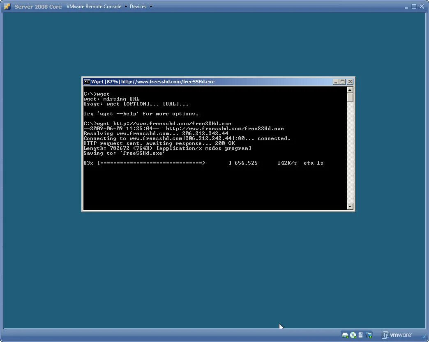The width and height of the screenshot is (429, 342).
Task: Click the hard disk status icon
Action: point(345,335)
